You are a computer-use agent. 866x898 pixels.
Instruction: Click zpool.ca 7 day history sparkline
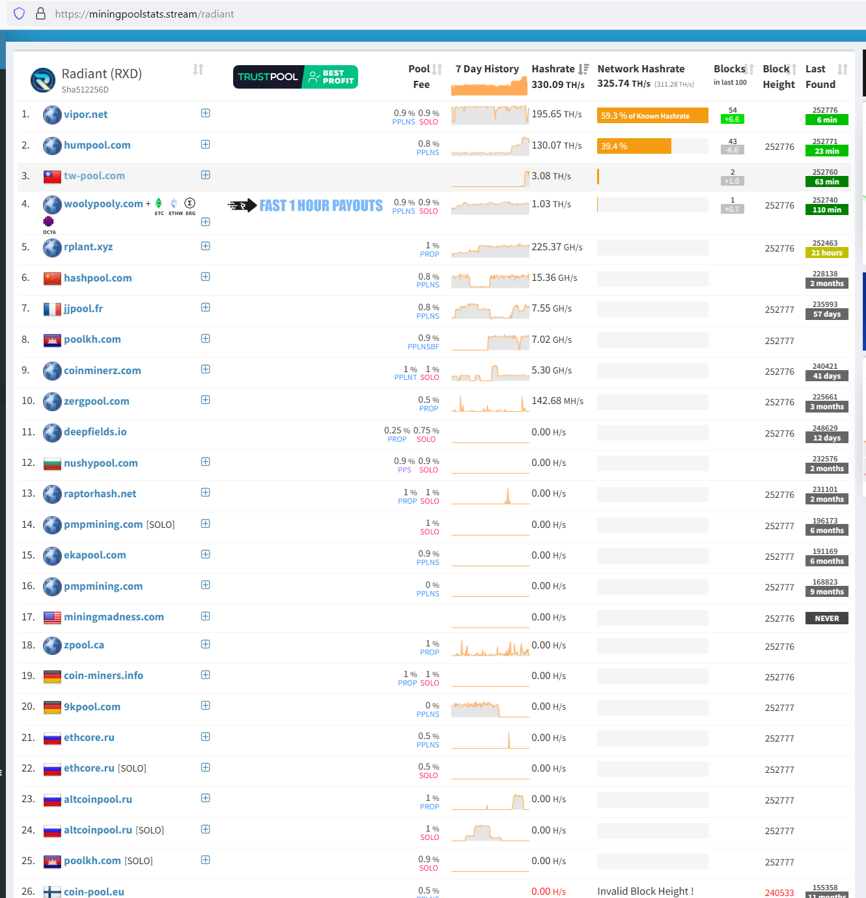click(490, 646)
